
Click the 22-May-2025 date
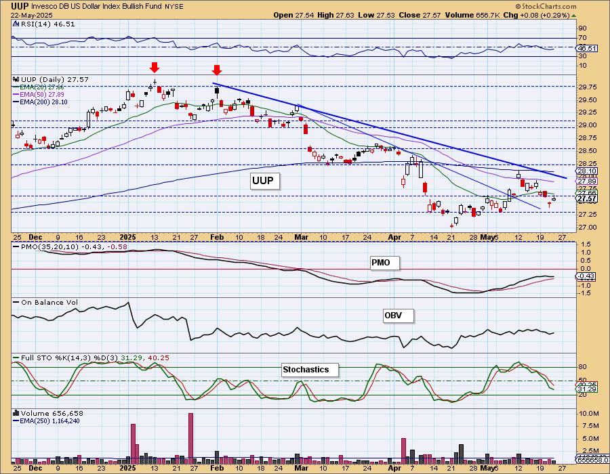[32, 16]
